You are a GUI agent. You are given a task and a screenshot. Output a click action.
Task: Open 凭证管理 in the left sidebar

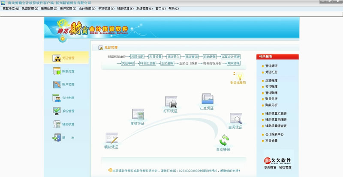click(x=66, y=58)
